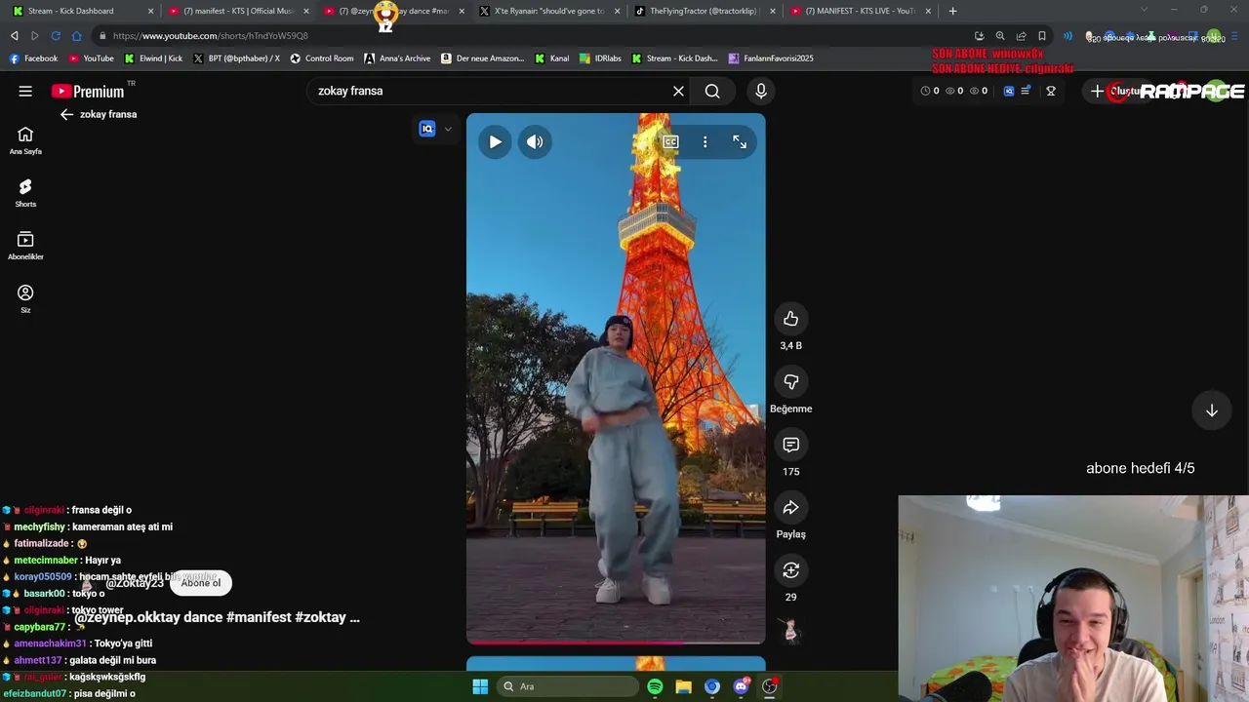The height and width of the screenshot is (702, 1249).
Task: Play the Short with the play button
Action: click(495, 141)
